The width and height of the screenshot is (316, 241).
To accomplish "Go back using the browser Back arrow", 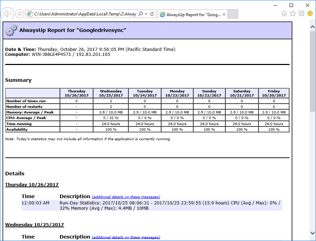I will [7, 14].
